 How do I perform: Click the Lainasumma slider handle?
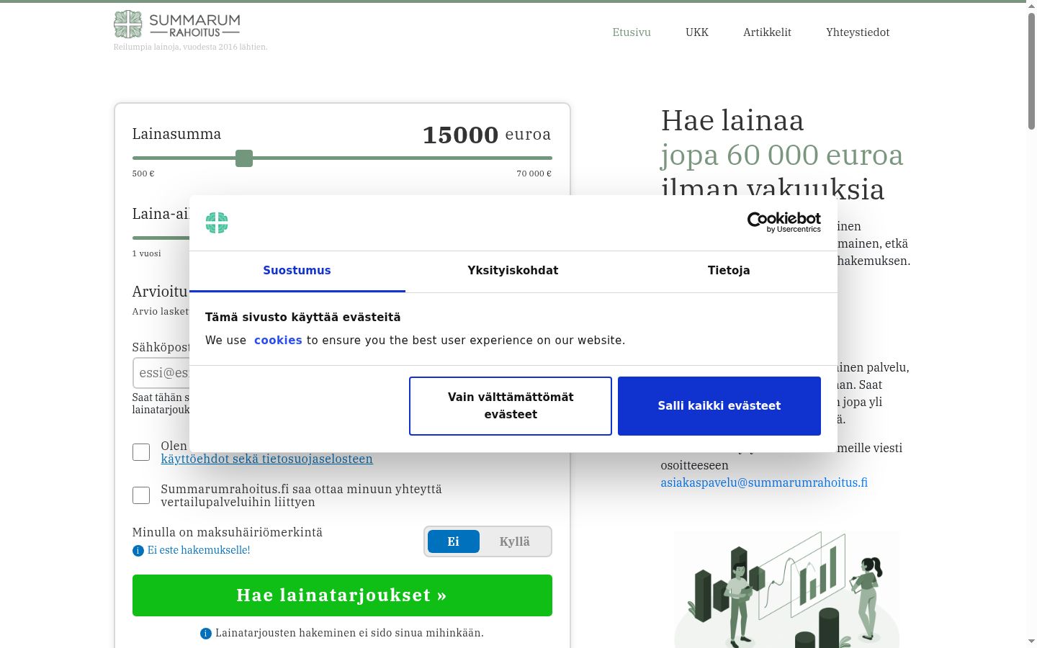pyautogui.click(x=244, y=158)
